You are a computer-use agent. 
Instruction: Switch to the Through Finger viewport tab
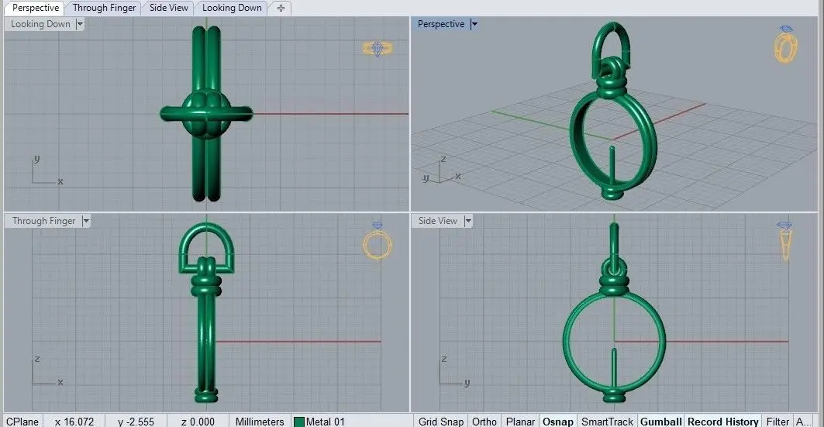click(104, 8)
